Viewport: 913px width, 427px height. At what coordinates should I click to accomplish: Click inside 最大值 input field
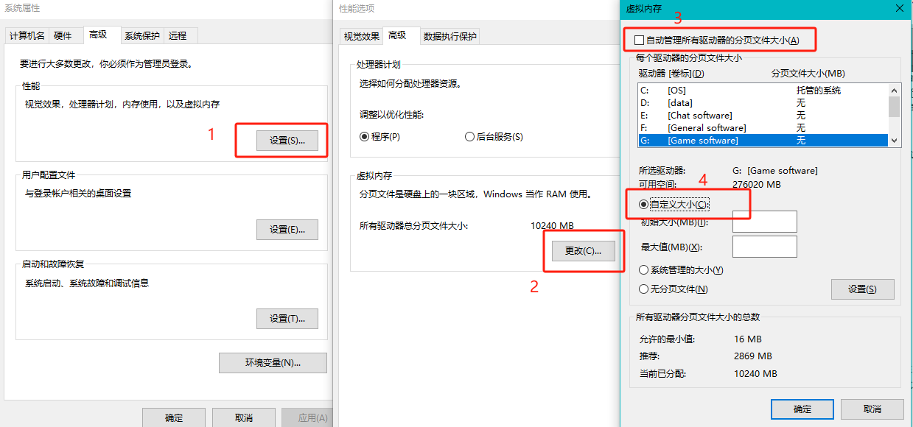point(764,247)
